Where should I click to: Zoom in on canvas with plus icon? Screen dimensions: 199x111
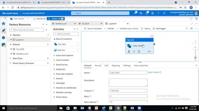[x=195, y=47]
